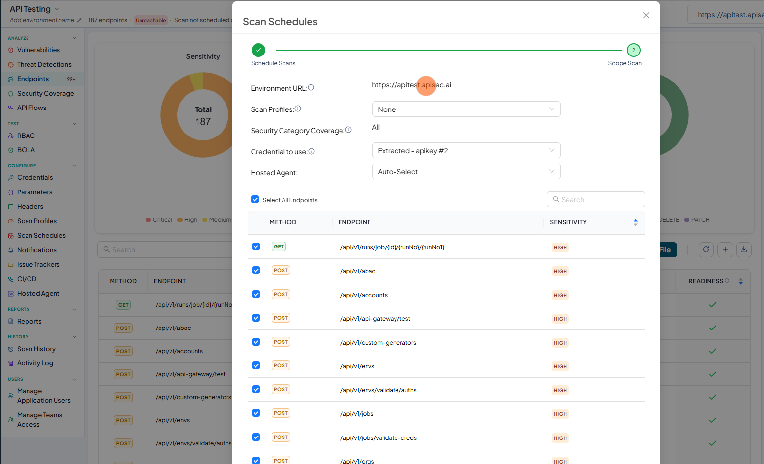Open the Credential to use dropdown

pos(466,150)
